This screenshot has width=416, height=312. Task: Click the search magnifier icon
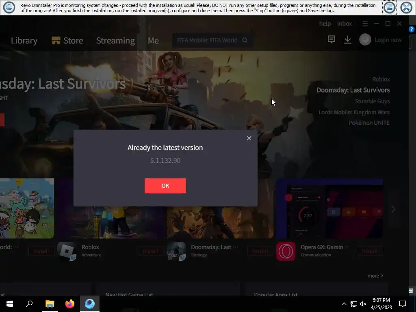[245, 40]
